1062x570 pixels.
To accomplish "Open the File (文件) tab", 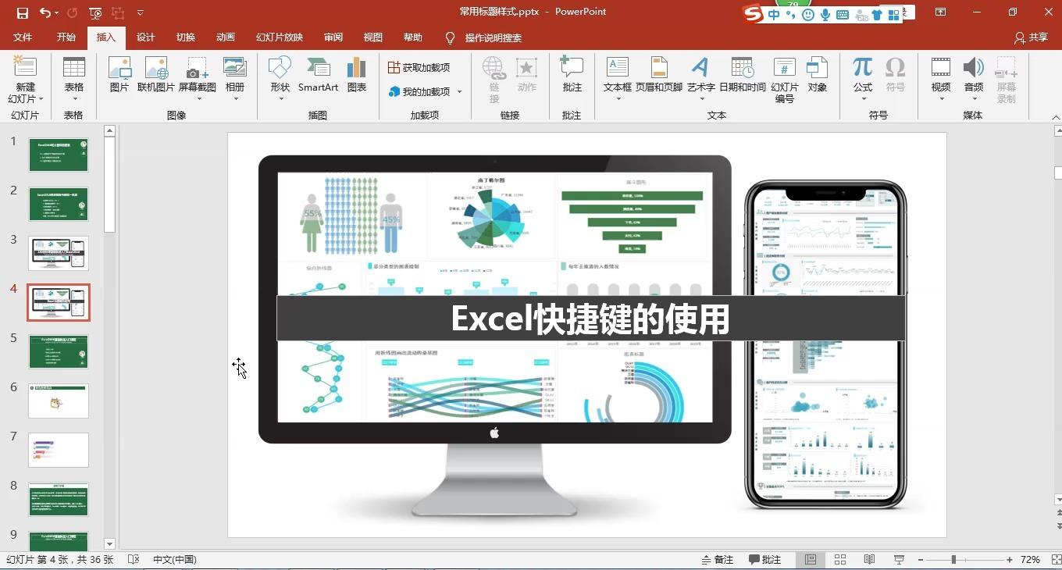I will pos(23,37).
